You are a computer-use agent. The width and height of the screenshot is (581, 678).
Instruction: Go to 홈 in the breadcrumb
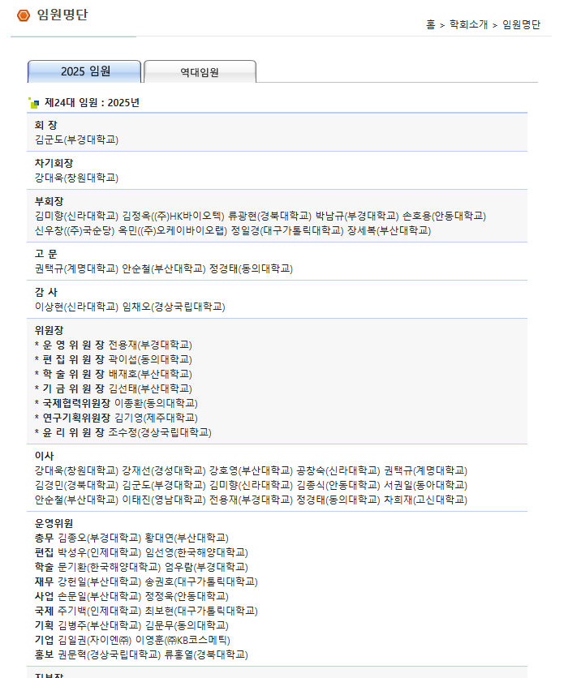coord(430,25)
